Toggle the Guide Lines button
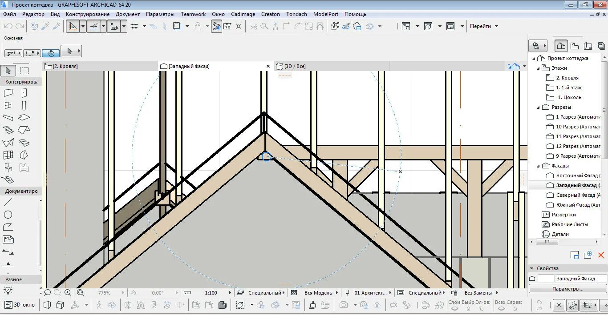Screen dimensions: 608x315 click(x=73, y=26)
